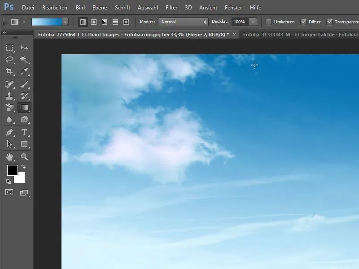Select the Healing Brush tool
Screen dimensions: 359x269
[9, 84]
